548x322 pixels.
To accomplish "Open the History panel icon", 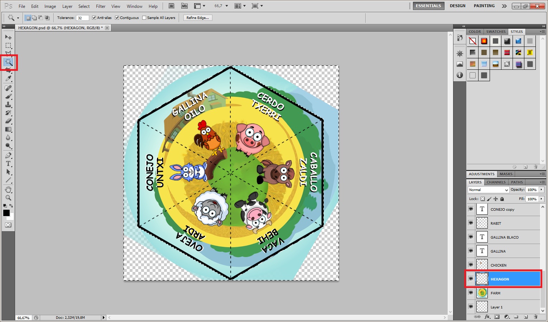I will (x=460, y=38).
